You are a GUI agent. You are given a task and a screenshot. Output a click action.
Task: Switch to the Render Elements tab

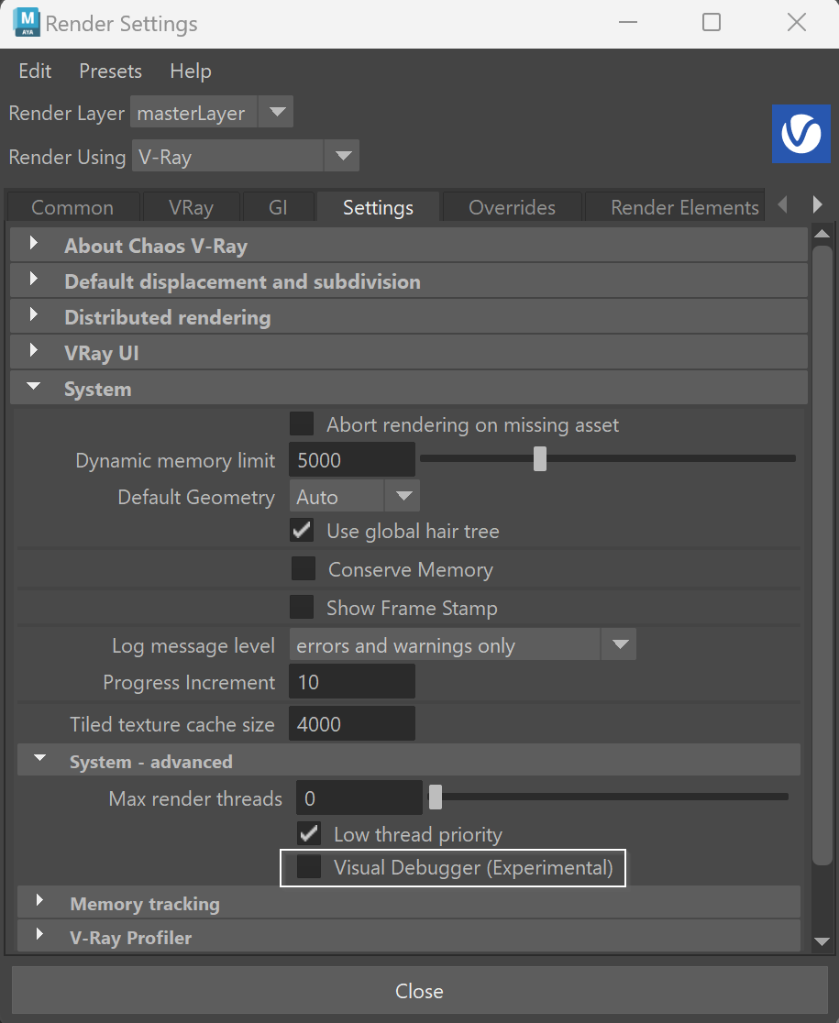point(675,207)
